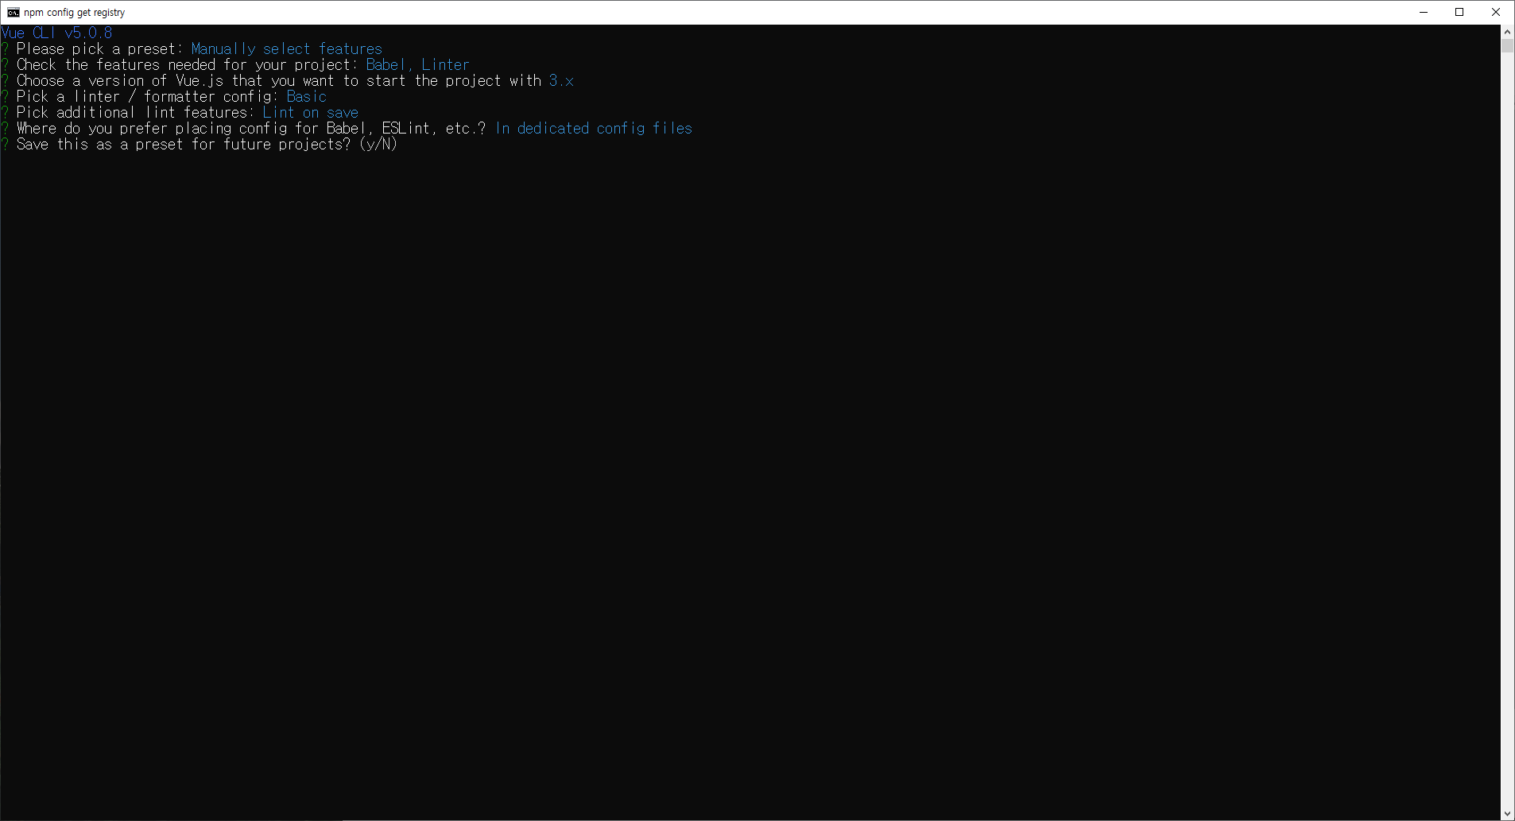Image resolution: width=1515 pixels, height=821 pixels.
Task: Click the '3.x' version answer
Action: (x=561, y=80)
